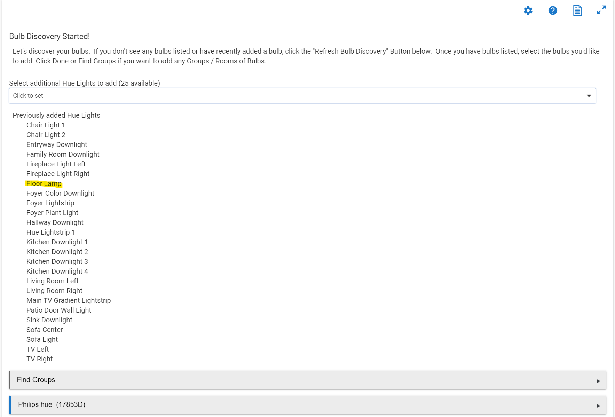Toggle full screen with the expand arrows icon
Image resolution: width=615 pixels, height=417 pixels.
[601, 10]
